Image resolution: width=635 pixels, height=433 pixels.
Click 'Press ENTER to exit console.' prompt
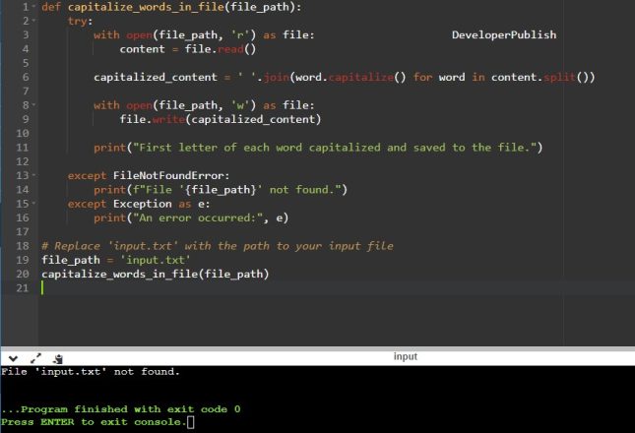(94, 422)
